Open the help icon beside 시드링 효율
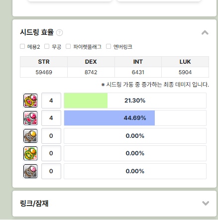This screenshot has height=220, width=218. pyautogui.click(x=59, y=33)
